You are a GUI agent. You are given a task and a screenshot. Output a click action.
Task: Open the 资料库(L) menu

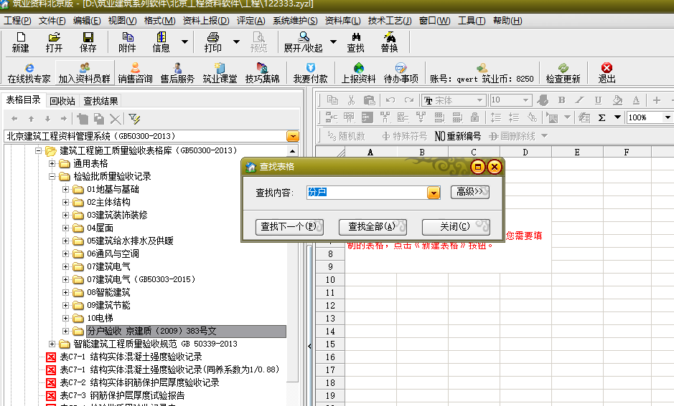point(343,21)
